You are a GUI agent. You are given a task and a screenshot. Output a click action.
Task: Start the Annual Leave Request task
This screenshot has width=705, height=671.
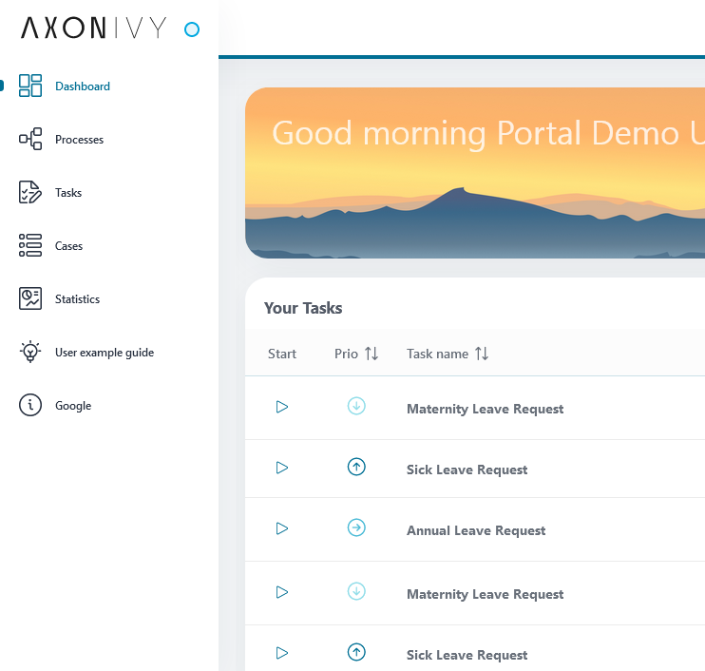tap(281, 528)
